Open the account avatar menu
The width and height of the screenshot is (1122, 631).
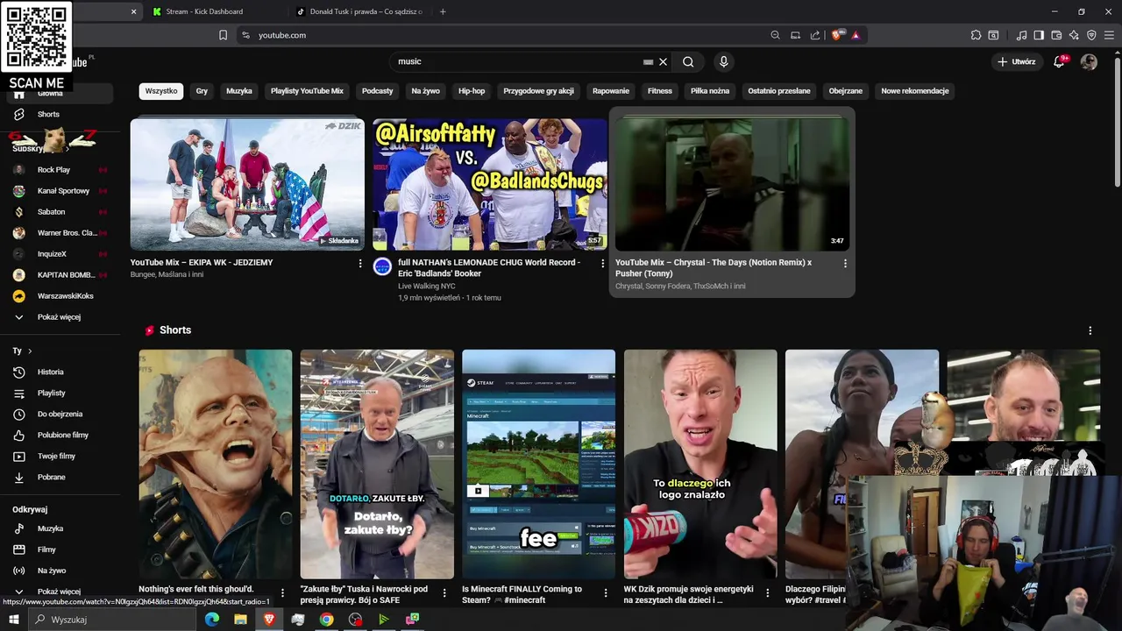(x=1089, y=61)
